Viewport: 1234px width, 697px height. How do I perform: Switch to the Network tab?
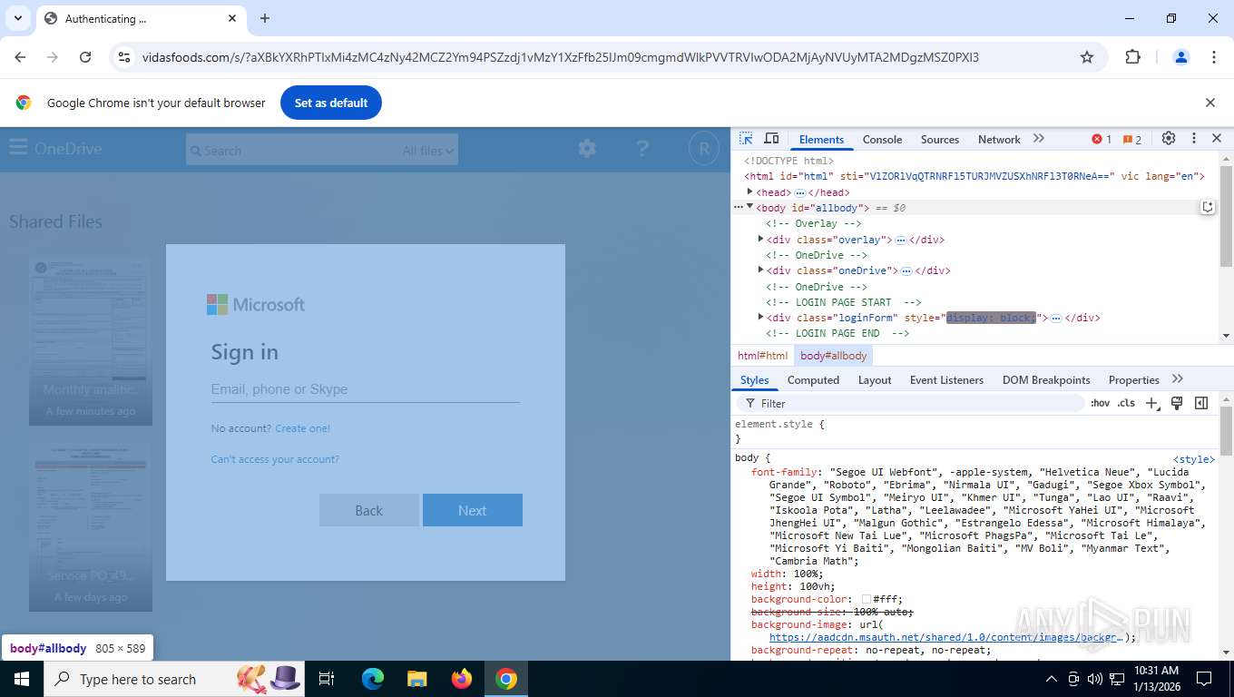coord(999,140)
